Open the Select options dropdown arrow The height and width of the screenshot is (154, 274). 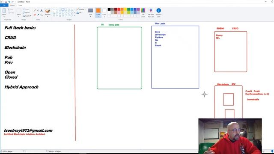tap(19, 16)
